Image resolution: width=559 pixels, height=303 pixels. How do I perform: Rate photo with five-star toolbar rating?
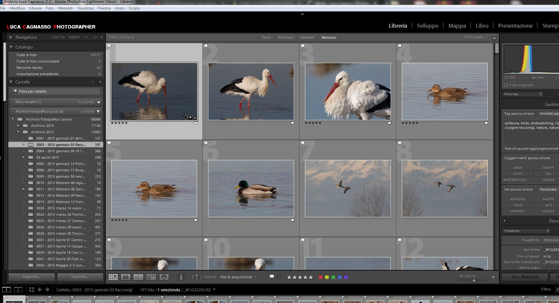pyautogui.click(x=300, y=277)
